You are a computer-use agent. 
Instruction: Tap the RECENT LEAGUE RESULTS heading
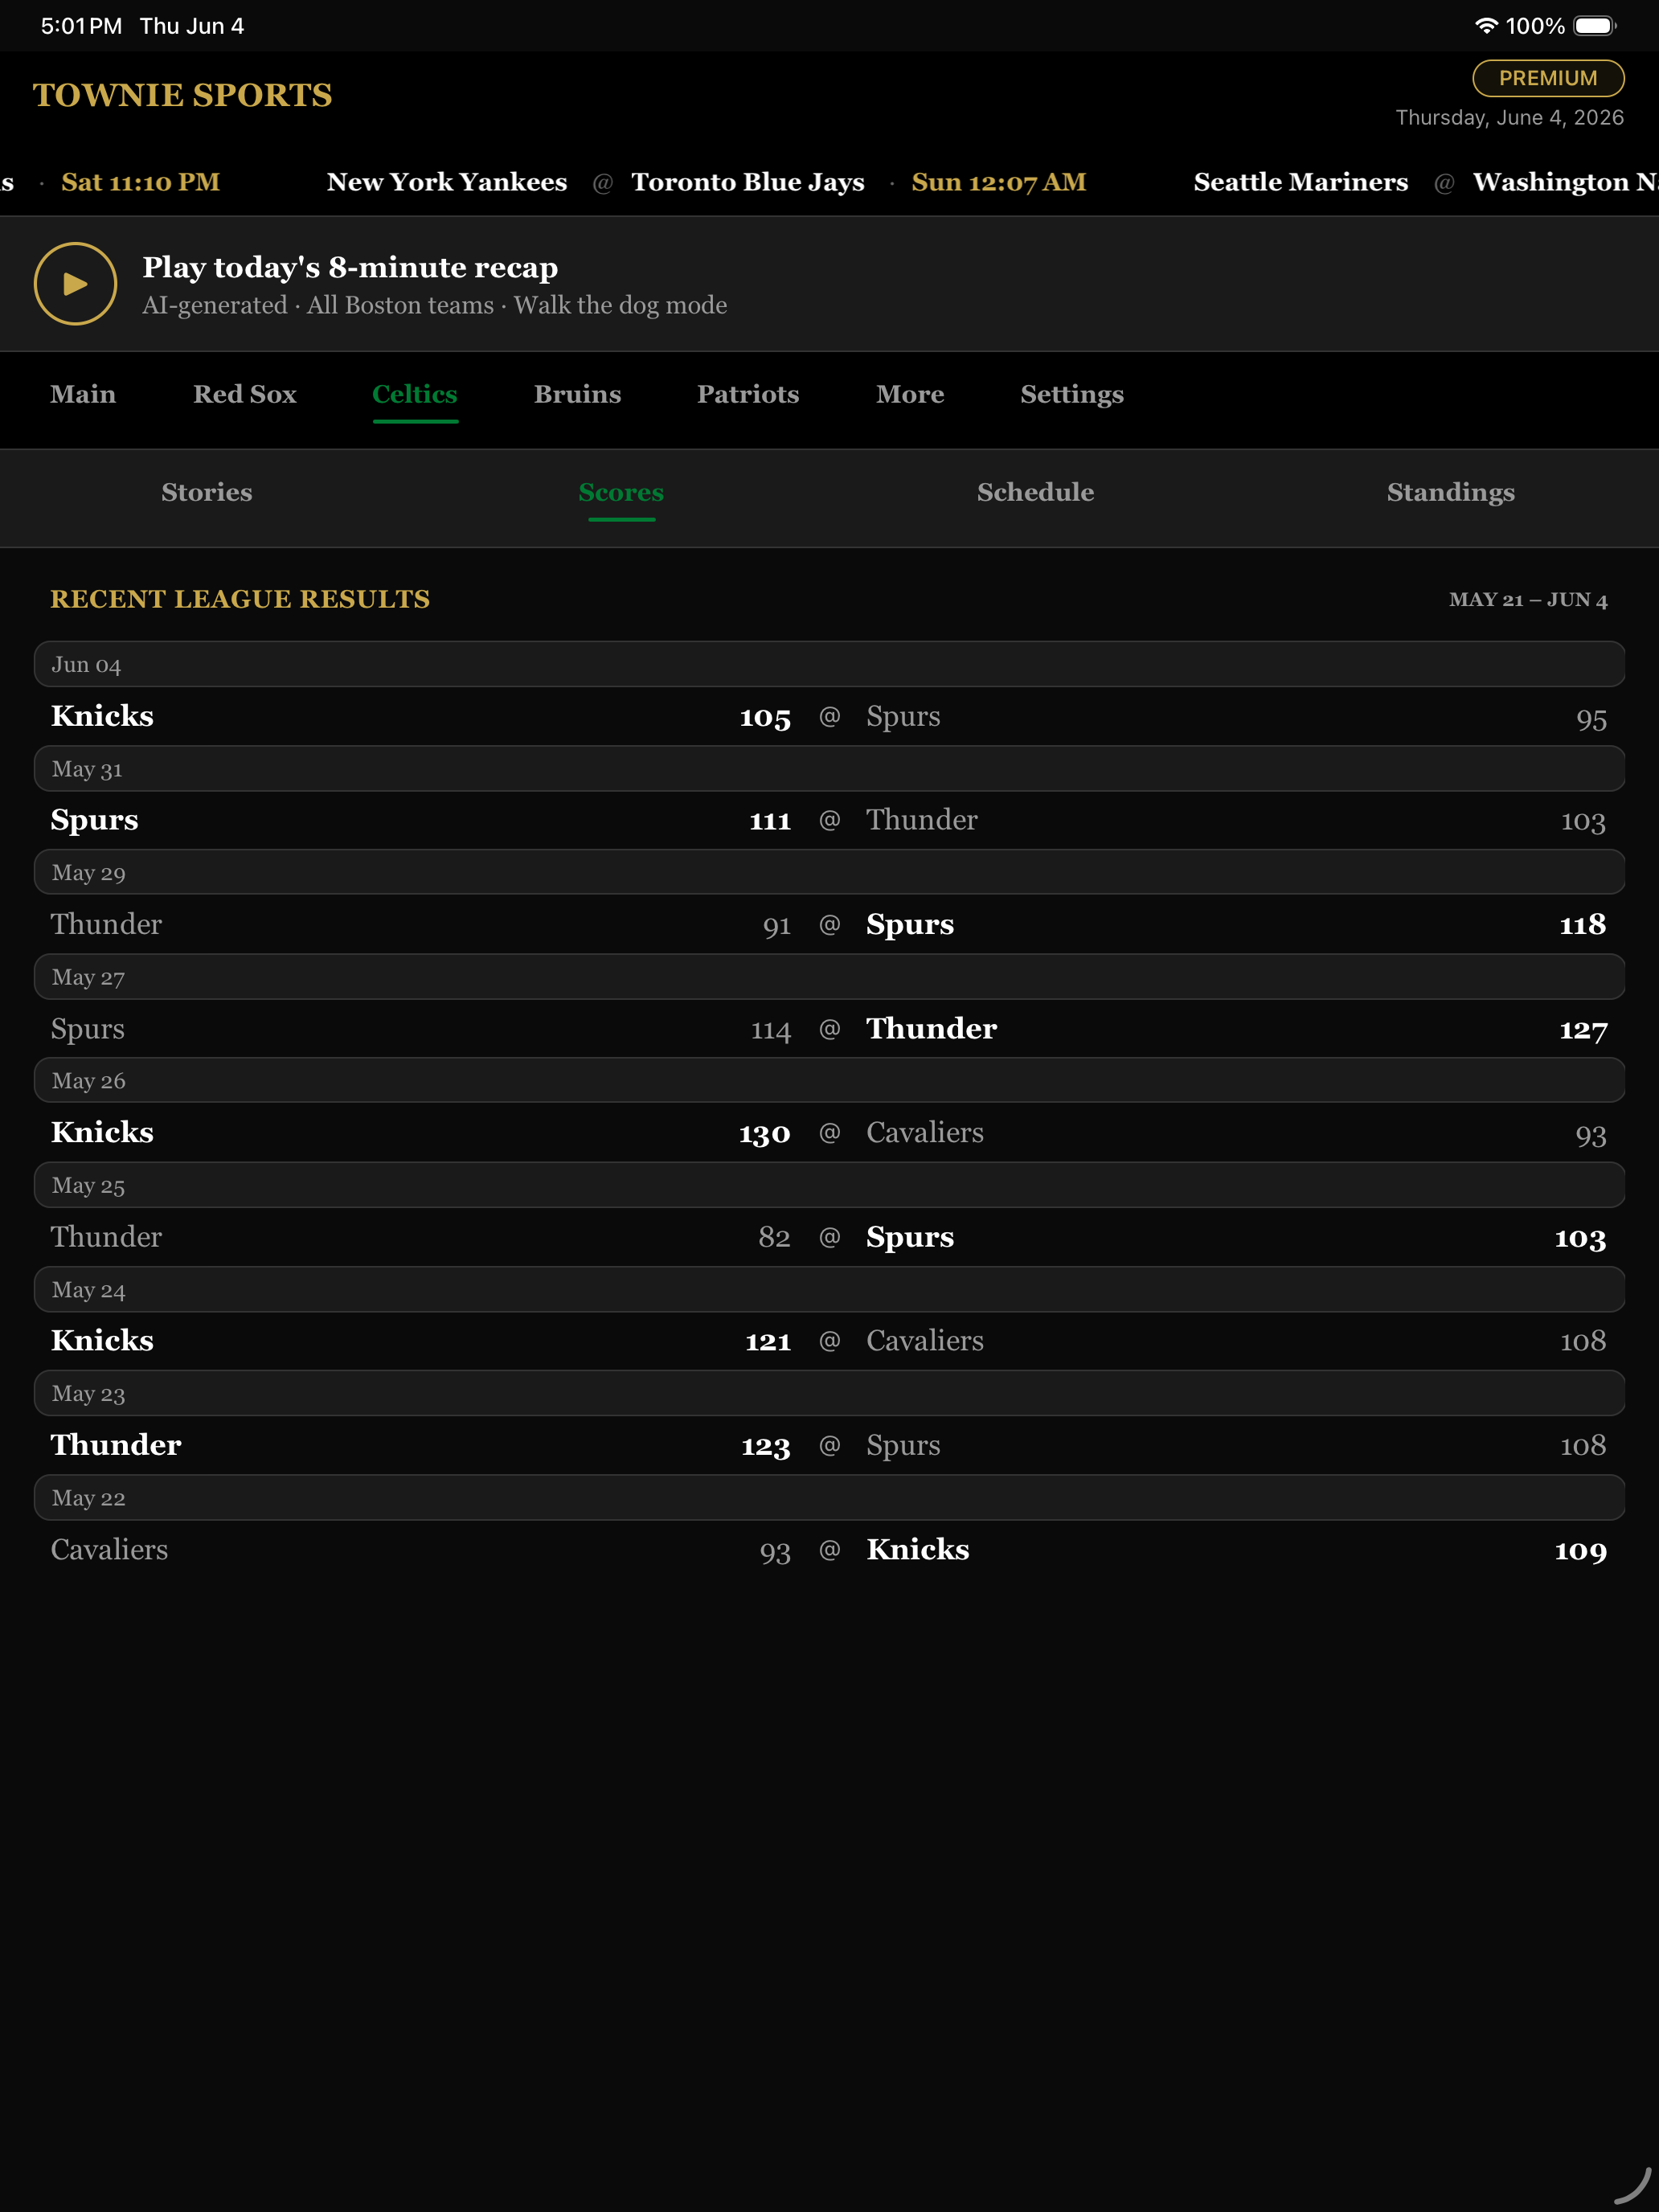(240, 599)
